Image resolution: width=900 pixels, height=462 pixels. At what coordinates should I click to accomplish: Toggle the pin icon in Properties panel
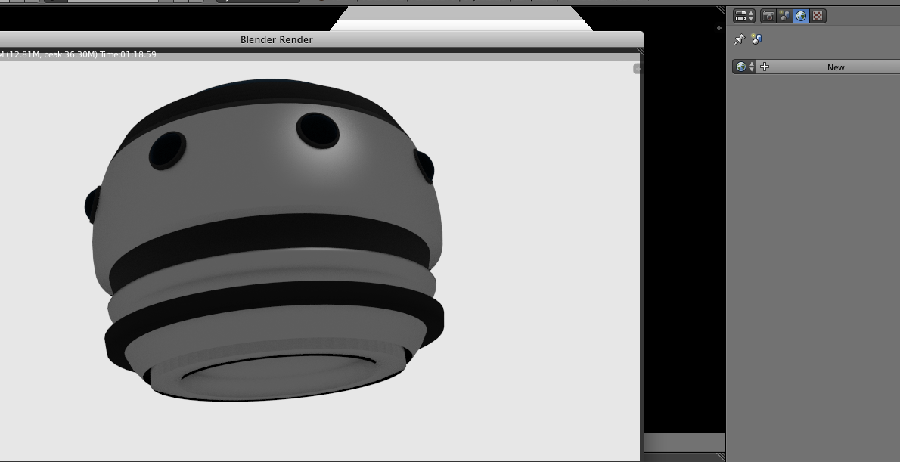coord(740,39)
